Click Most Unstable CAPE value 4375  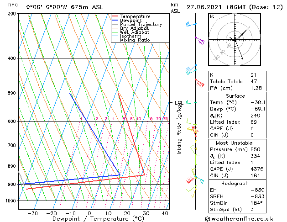click(x=257, y=169)
